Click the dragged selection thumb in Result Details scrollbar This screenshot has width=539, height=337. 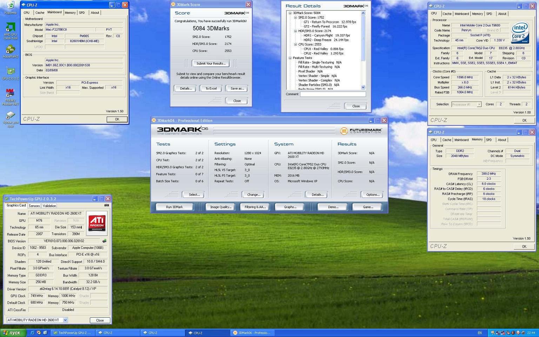(x=363, y=38)
